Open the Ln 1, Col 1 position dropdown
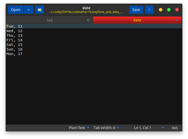Viewport: 188px width, 139px height. [x=149, y=128]
